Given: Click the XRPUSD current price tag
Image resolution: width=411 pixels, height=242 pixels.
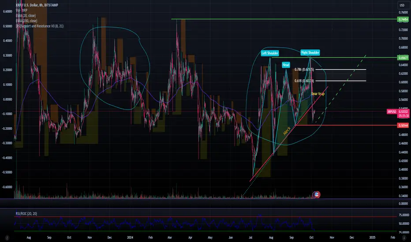Looking at the screenshot, I should [x=392, y=112].
